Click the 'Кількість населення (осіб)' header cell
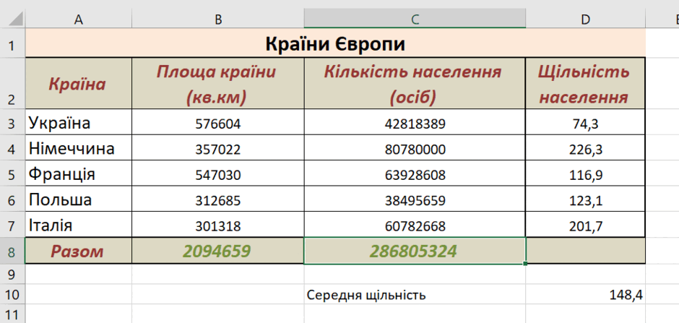This screenshot has height=323, width=679. pyautogui.click(x=415, y=83)
